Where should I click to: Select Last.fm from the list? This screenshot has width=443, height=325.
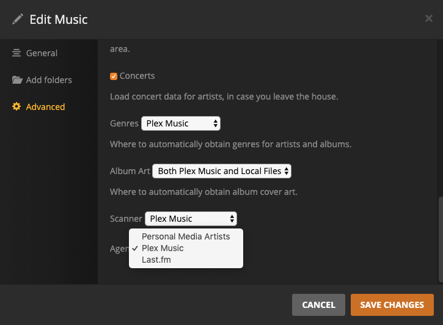tap(156, 260)
